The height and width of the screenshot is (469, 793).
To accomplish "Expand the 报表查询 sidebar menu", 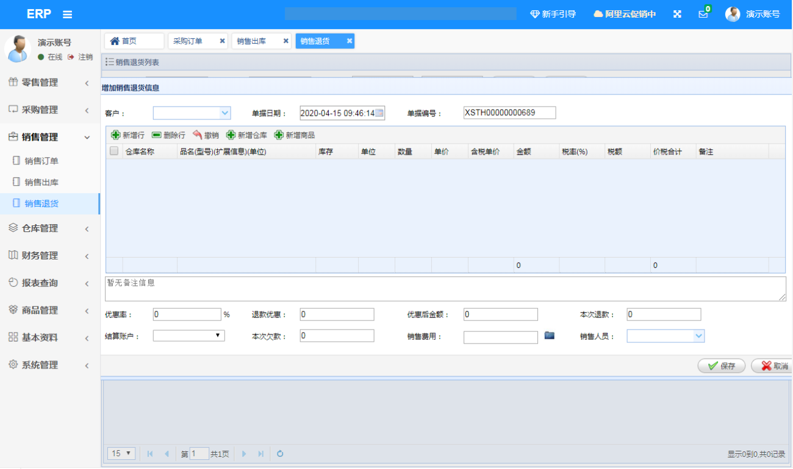I will pos(50,283).
